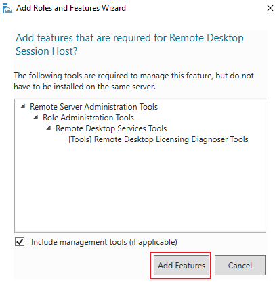Select Remote Server Administration Tools item
Screen dimensions: 275x282
pyautogui.click(x=93, y=107)
